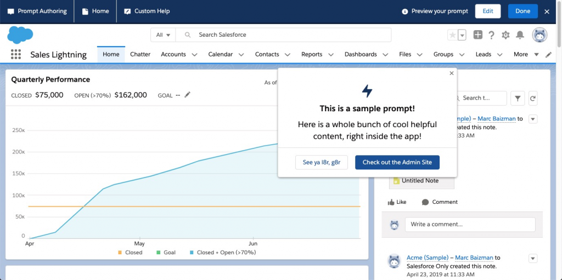Screen dimensions: 562x280
Task: Open the Acme (Sample) link
Action: (426, 258)
